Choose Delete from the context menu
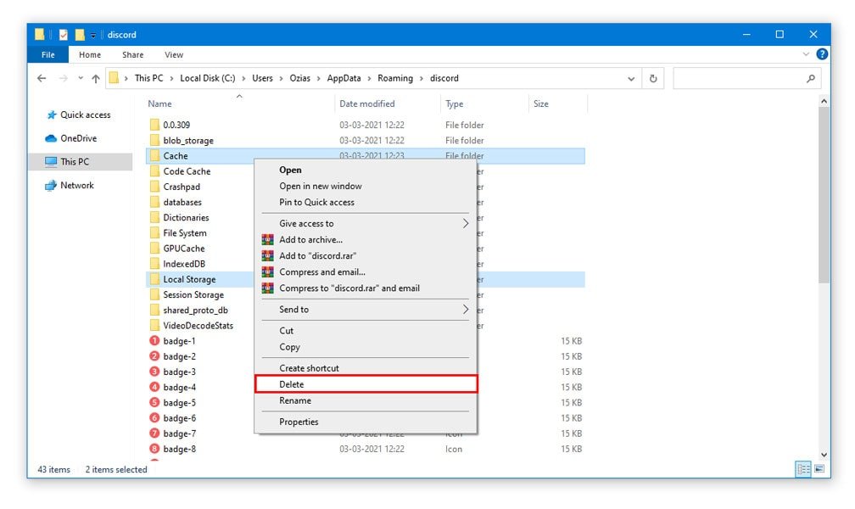Viewport: 855px width, 509px height. pyautogui.click(x=366, y=384)
